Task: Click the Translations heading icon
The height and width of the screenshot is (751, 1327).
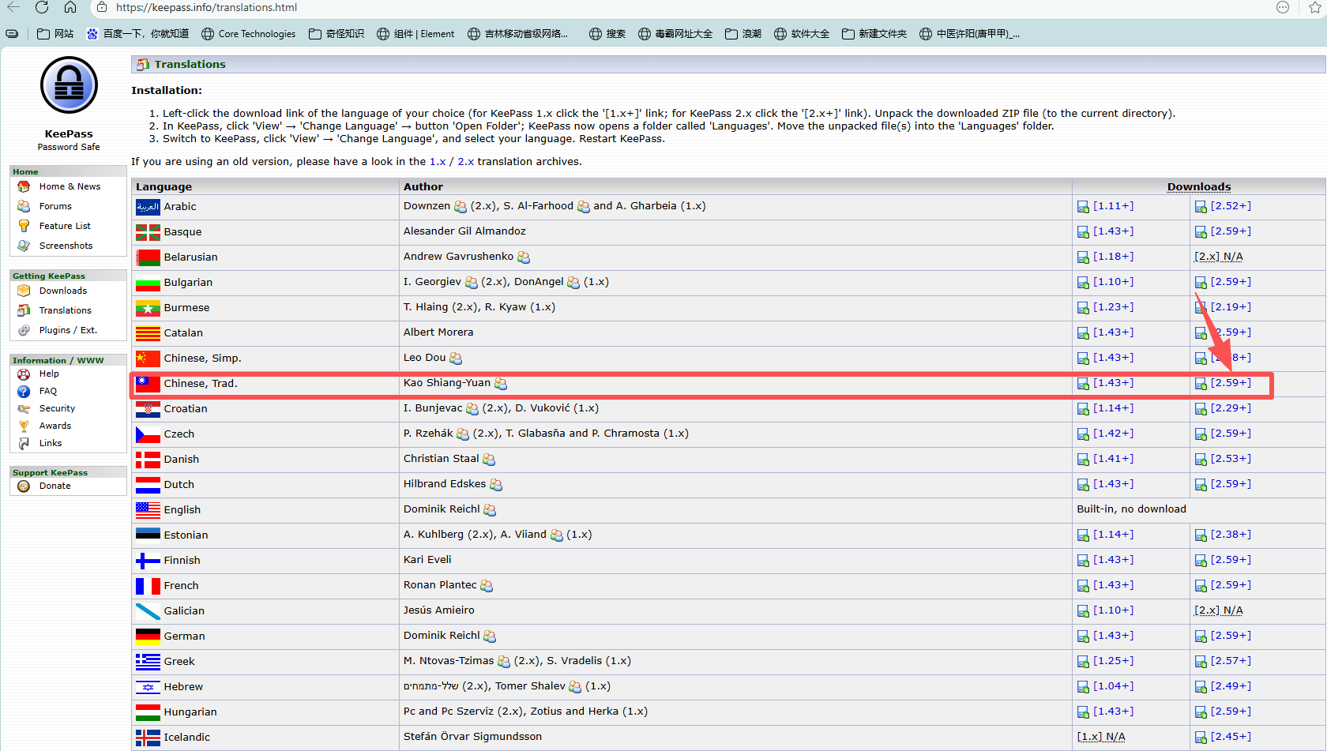Action: [x=143, y=65]
